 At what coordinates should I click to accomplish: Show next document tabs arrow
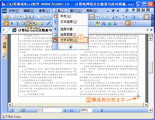148,30
